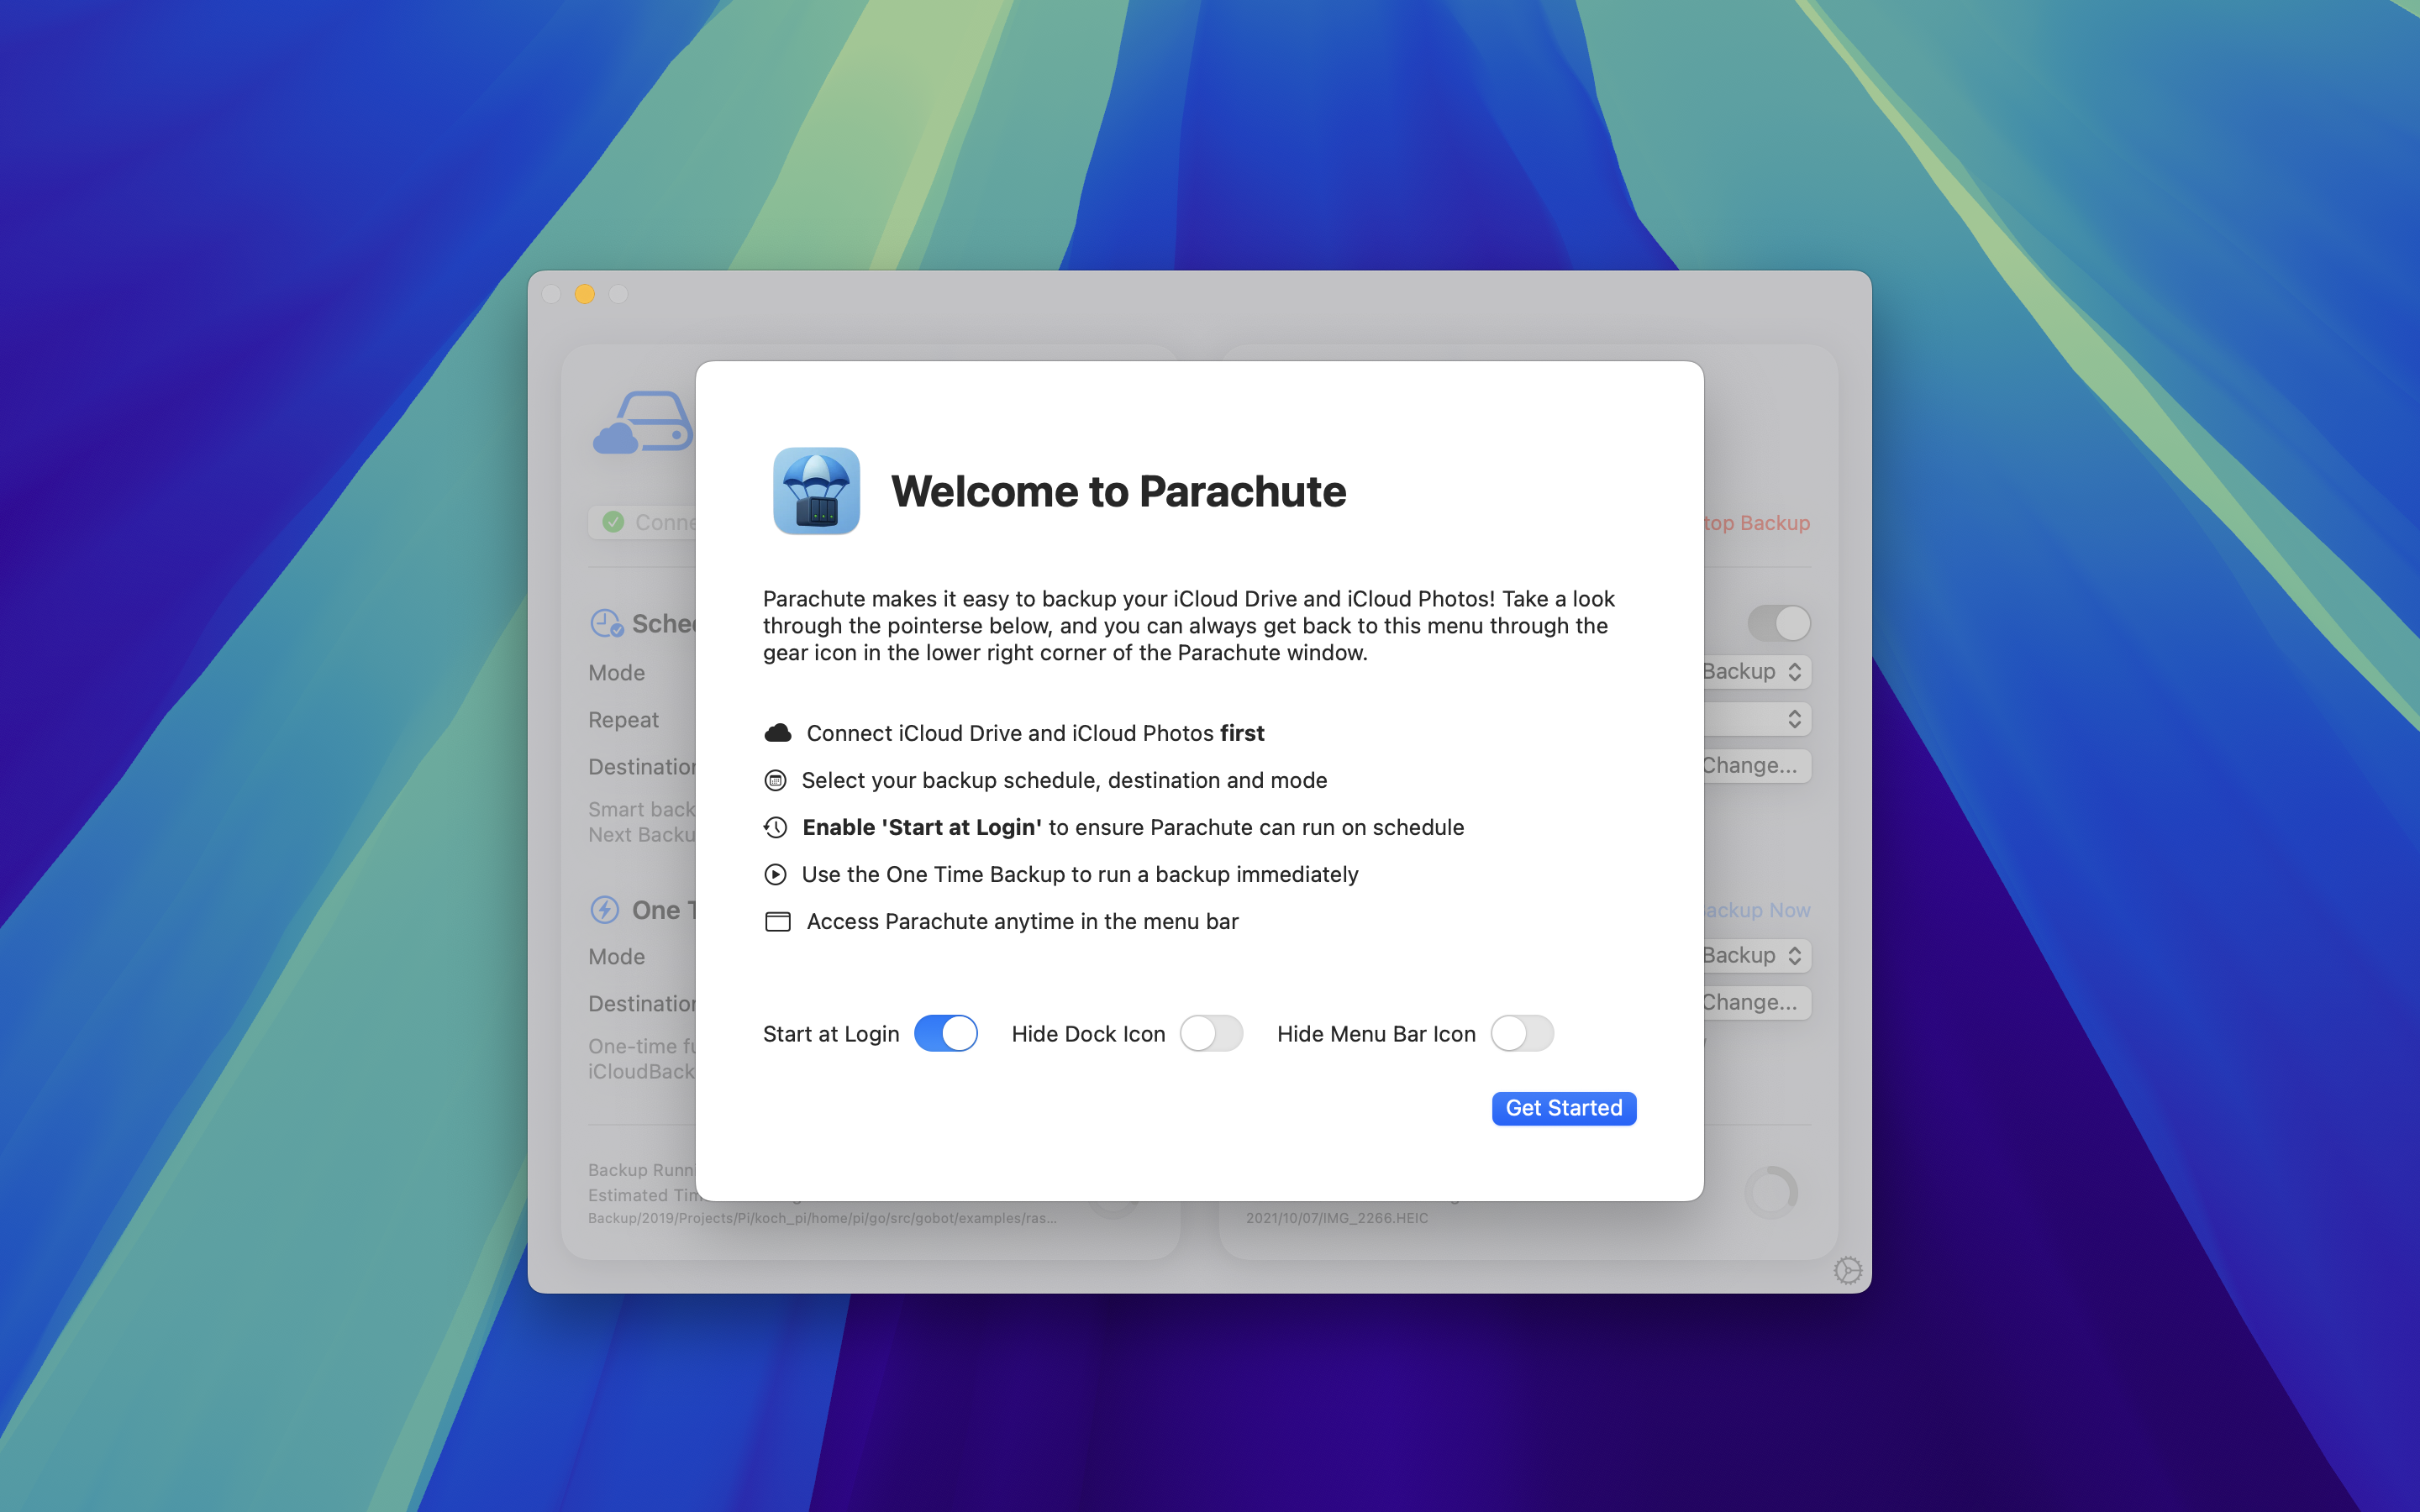Click the 'Backup/2019/Projects/Pi/koch_pi' path text

(822, 1218)
